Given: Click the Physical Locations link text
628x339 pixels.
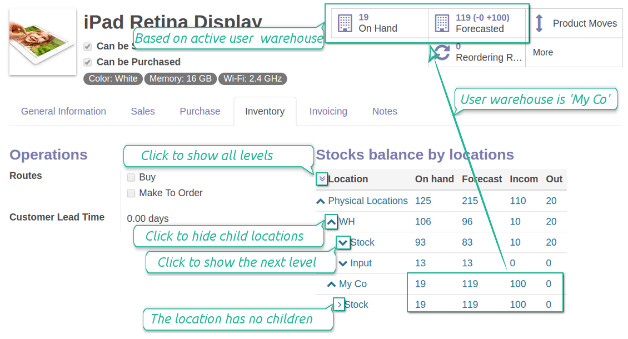Looking at the screenshot, I should 368,201.
